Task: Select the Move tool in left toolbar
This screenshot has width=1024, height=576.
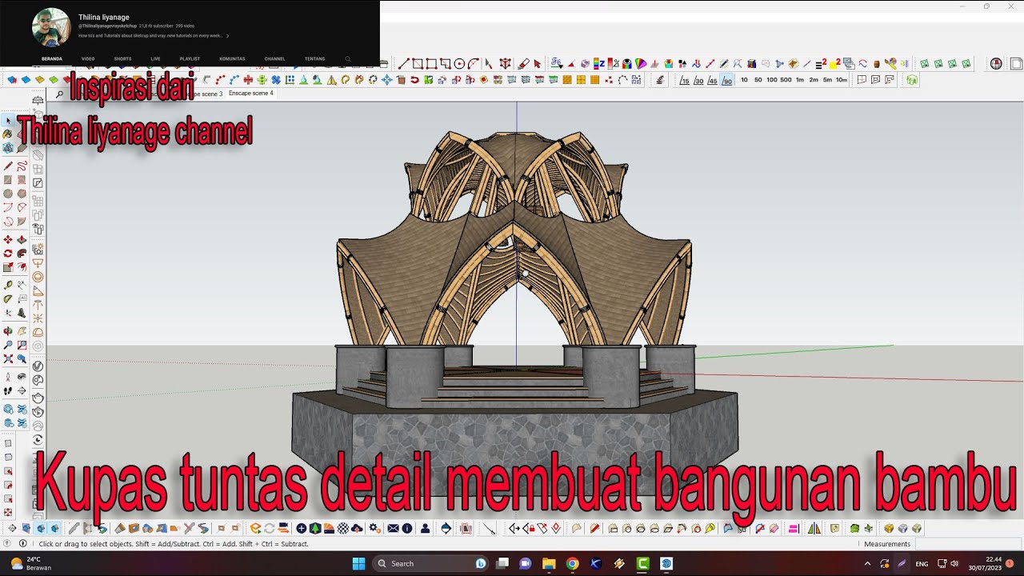Action: [x=8, y=239]
